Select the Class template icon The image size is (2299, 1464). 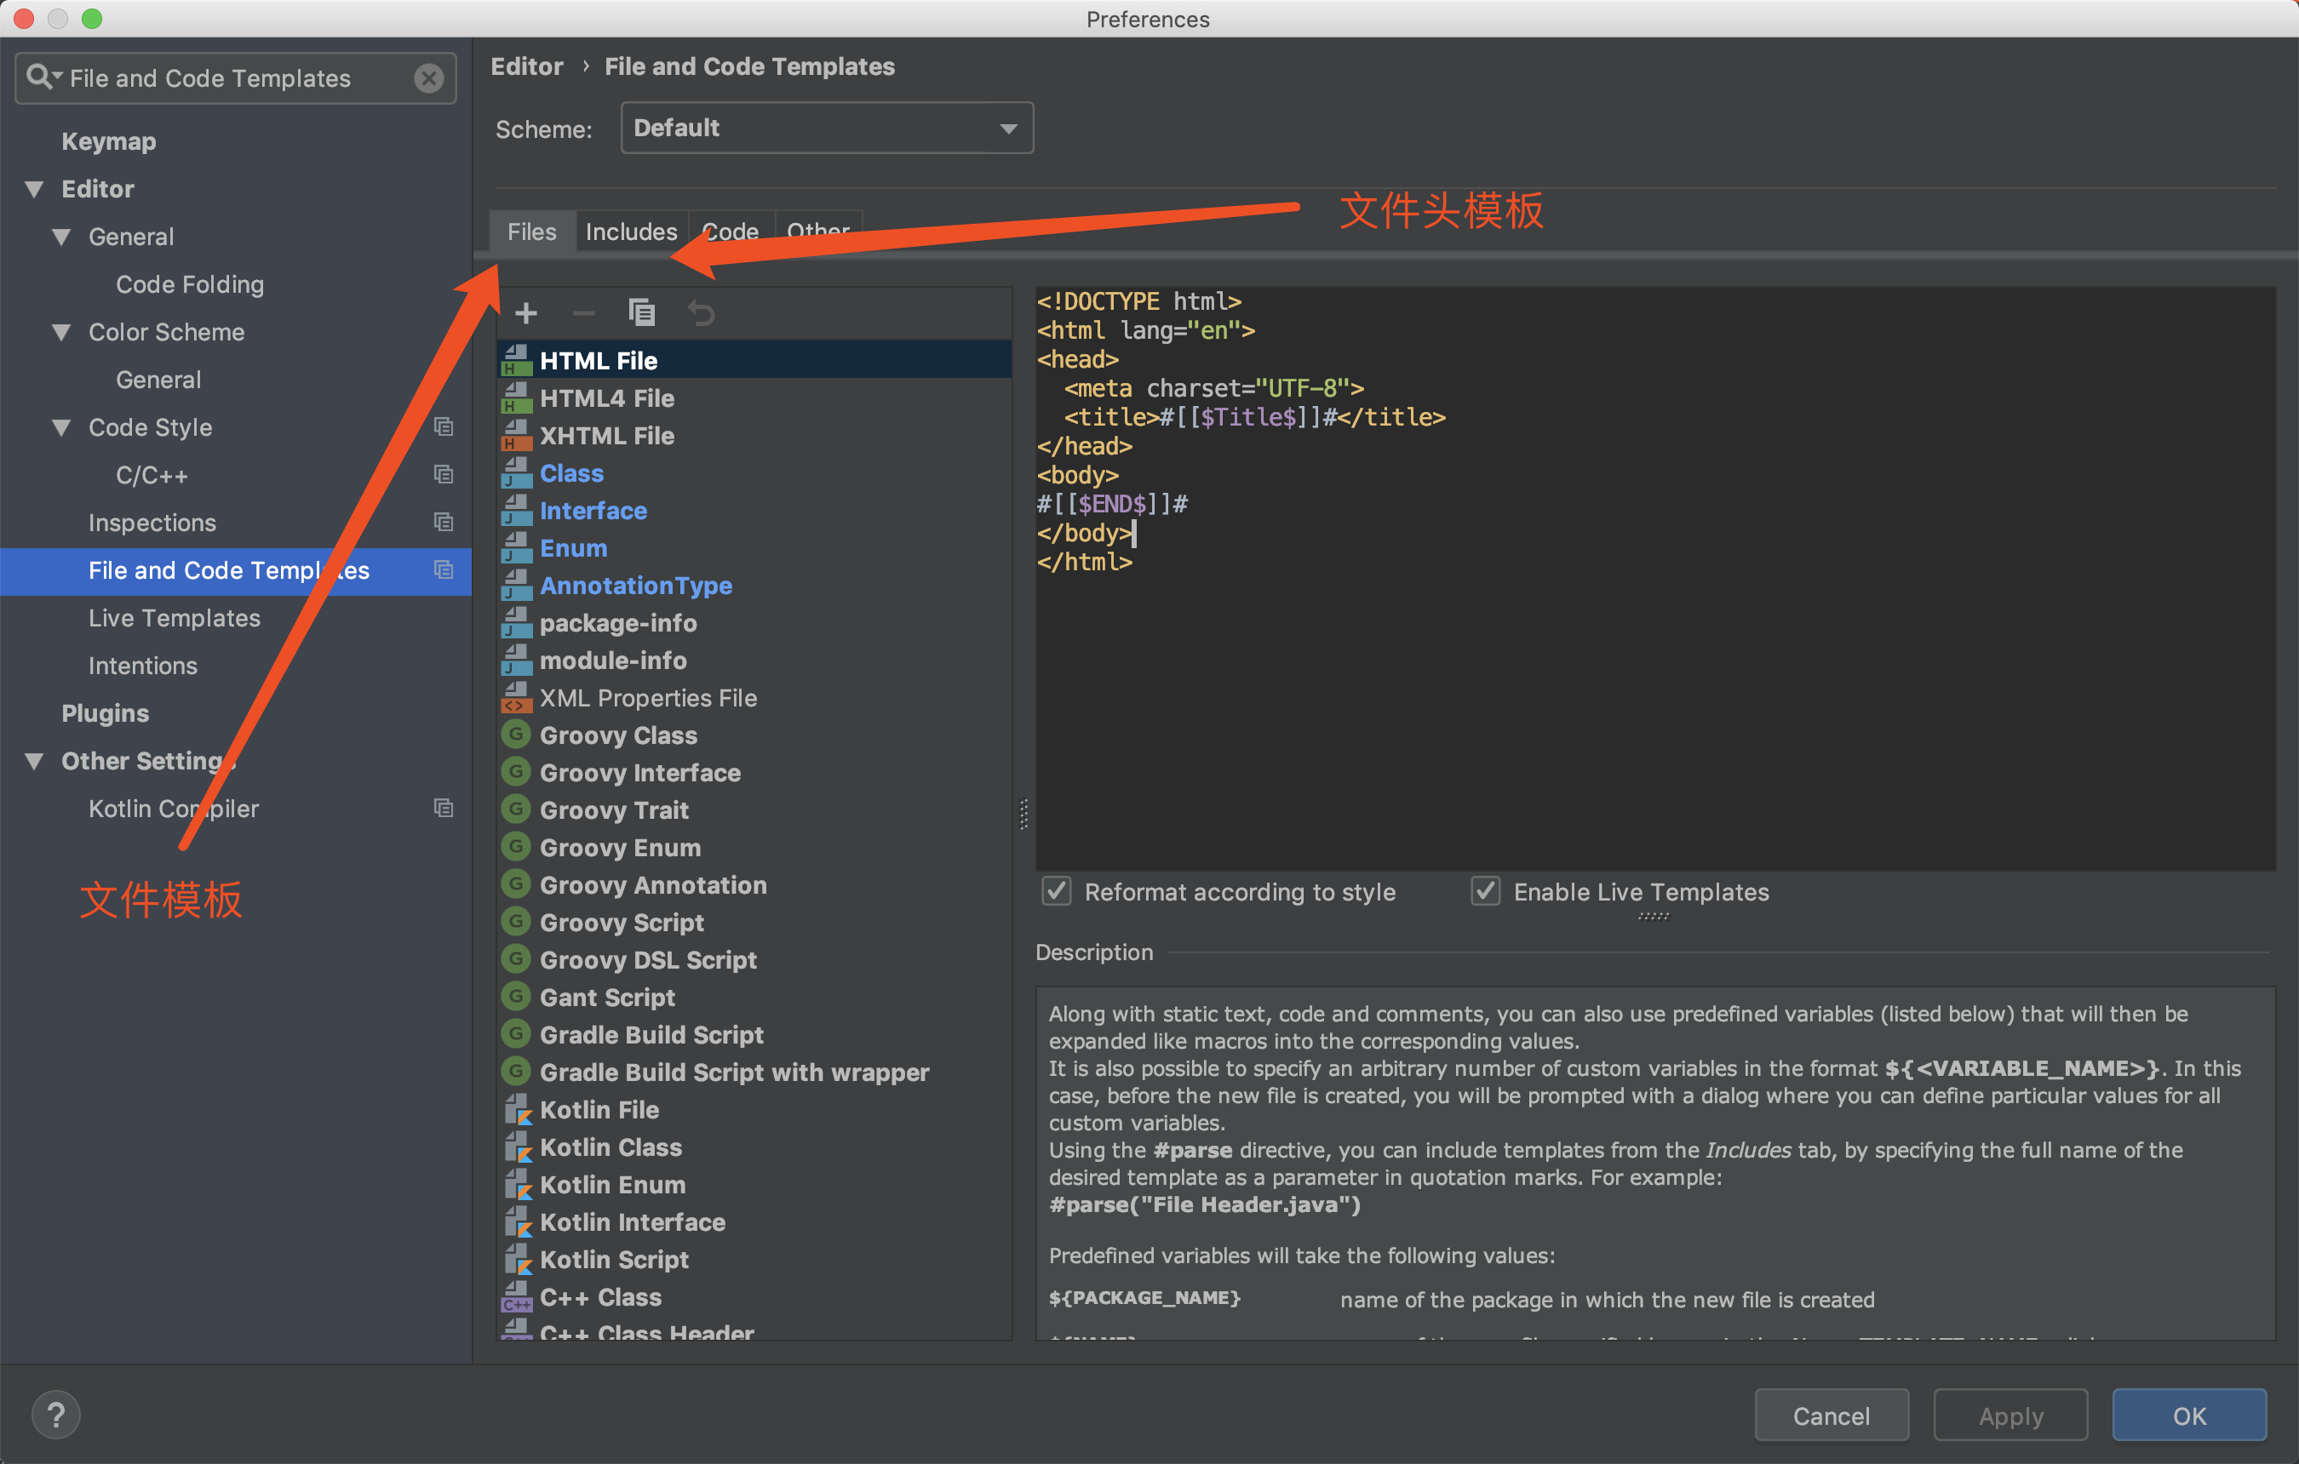518,472
